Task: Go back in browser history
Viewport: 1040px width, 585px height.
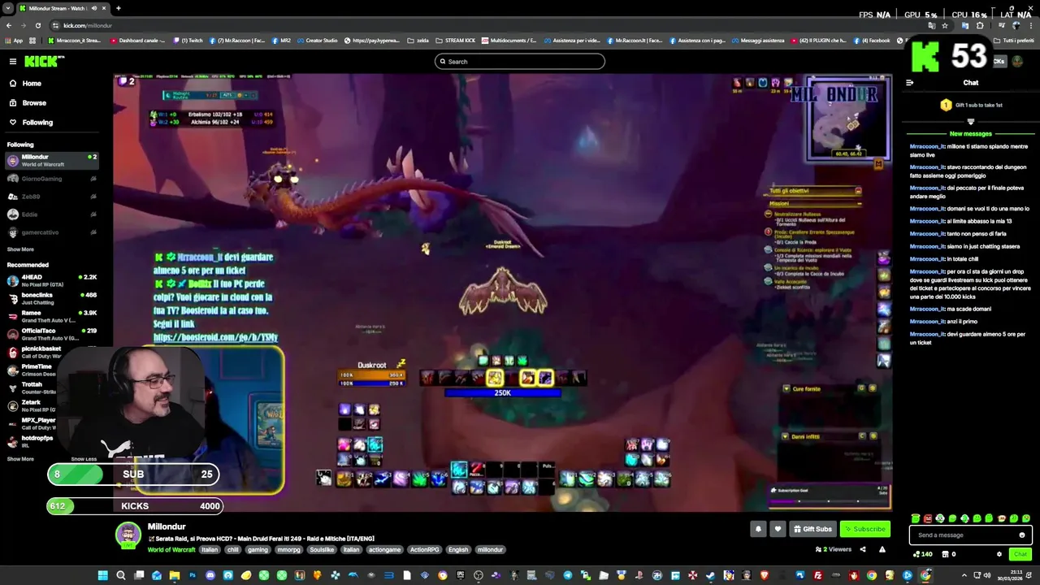Action: 8,25
